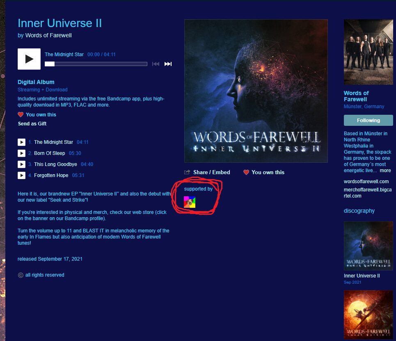The width and height of the screenshot is (396, 341).
Task: Click the 00:00 / 04:11 time display
Action: (x=101, y=55)
